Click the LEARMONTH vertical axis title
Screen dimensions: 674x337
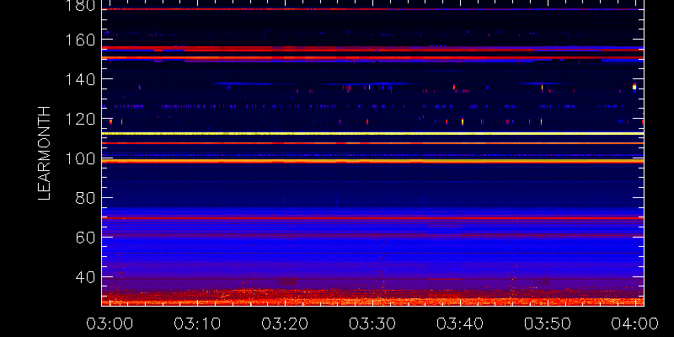tap(45, 153)
